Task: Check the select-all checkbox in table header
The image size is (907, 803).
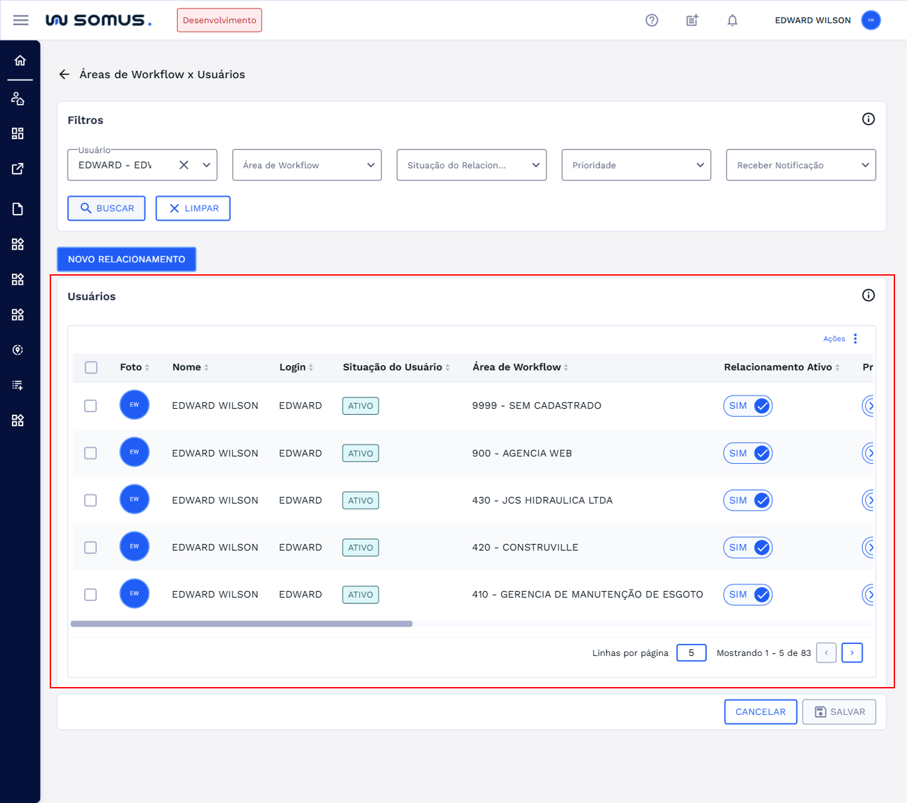Action: coord(91,367)
